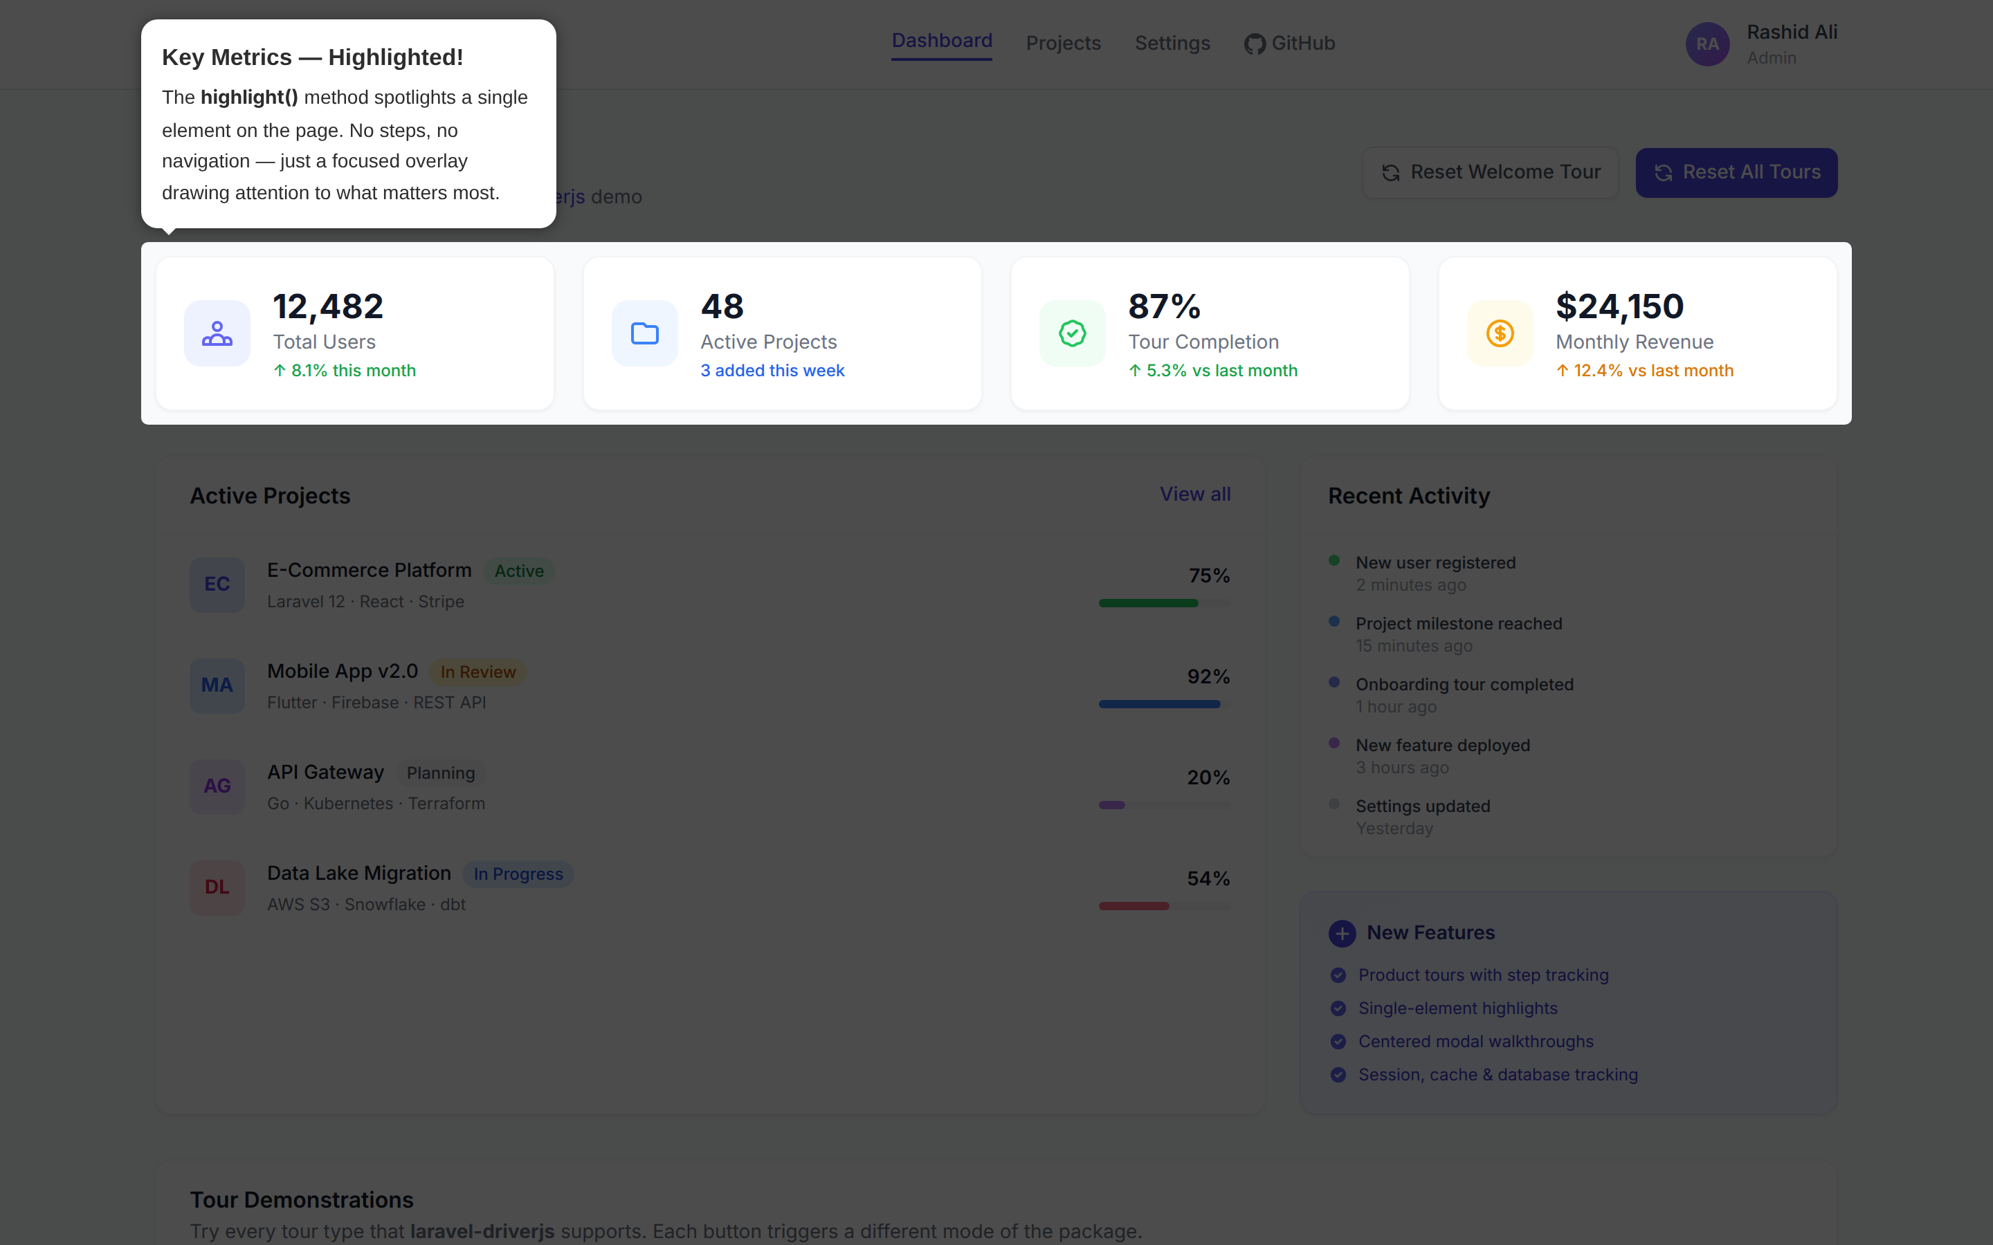The width and height of the screenshot is (1993, 1245).
Task: Click the Tour Completion checkmark badge icon
Action: point(1072,333)
